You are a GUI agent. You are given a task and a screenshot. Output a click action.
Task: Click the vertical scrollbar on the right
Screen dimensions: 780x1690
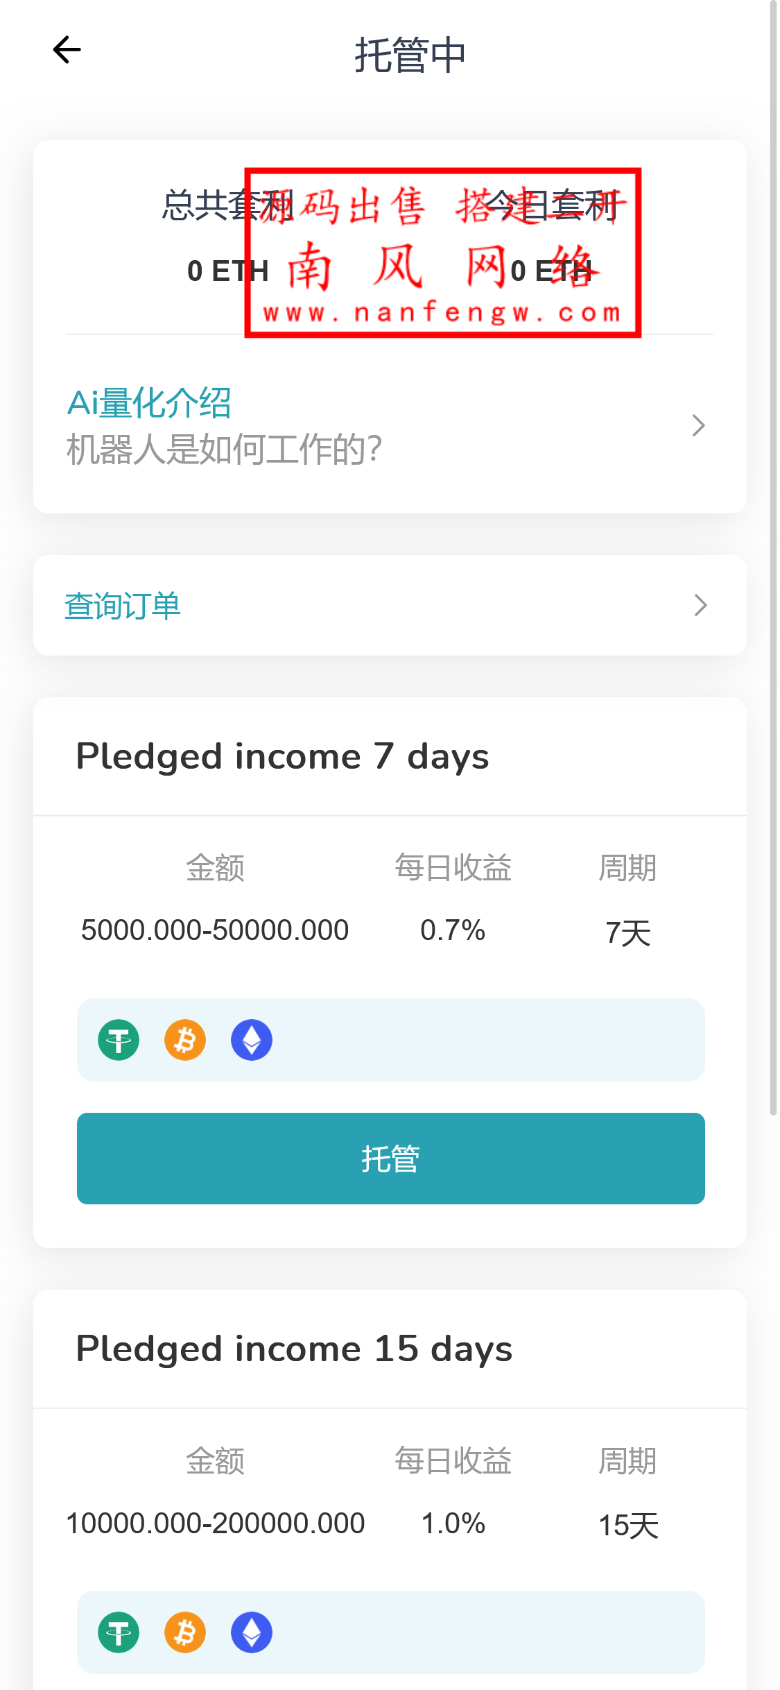pyautogui.click(x=773, y=555)
